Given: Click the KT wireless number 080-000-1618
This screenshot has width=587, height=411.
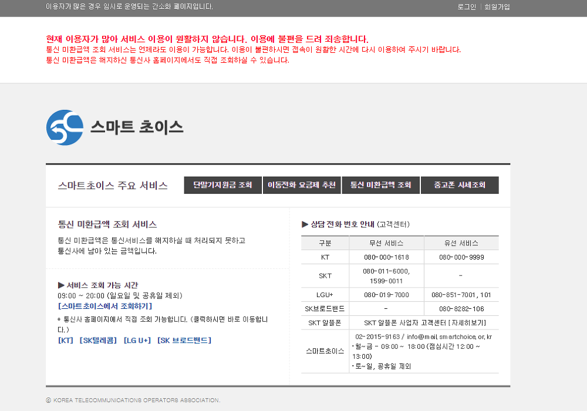Looking at the screenshot, I should 386,257.
